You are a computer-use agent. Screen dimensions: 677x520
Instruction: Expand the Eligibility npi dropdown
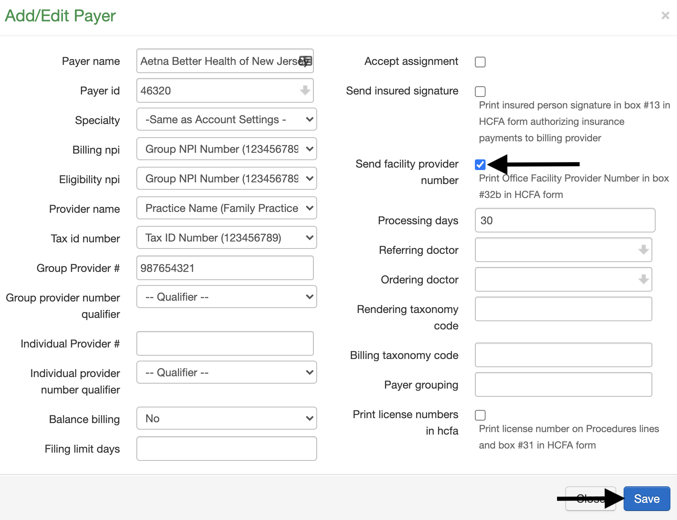pos(227,178)
